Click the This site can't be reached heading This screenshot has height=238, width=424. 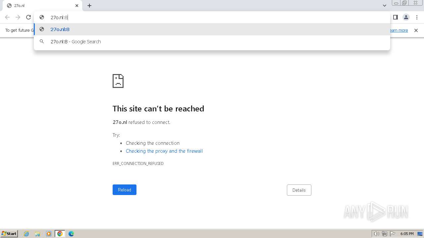[x=158, y=109]
